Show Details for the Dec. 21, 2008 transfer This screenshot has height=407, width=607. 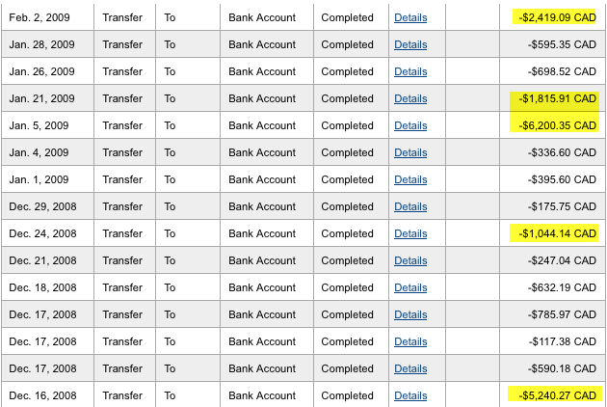pyautogui.click(x=410, y=260)
